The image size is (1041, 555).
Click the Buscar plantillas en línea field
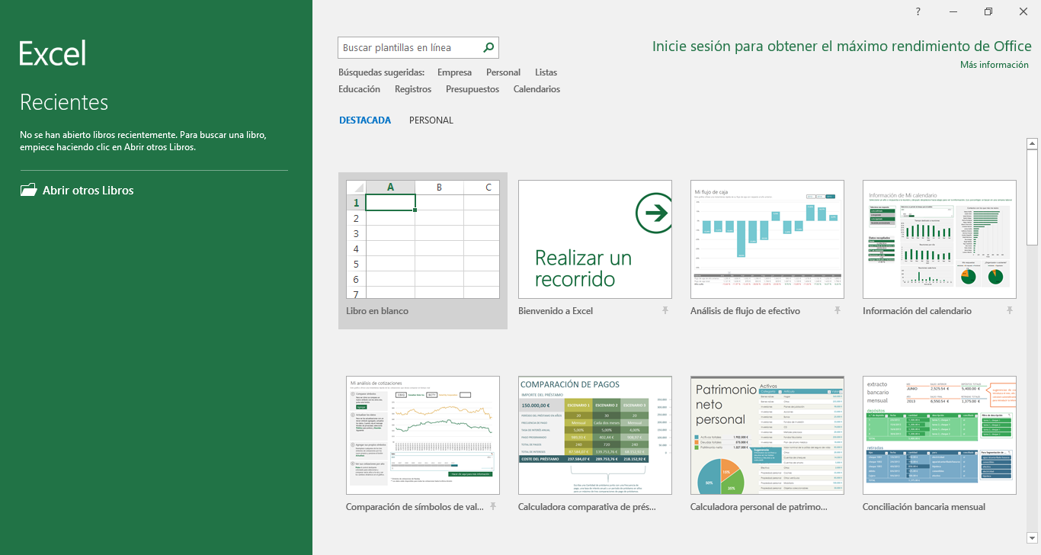(408, 47)
